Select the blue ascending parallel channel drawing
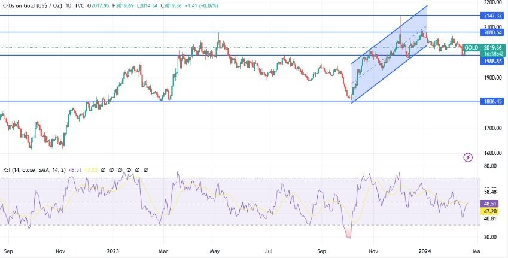508x258 pixels. (389, 55)
